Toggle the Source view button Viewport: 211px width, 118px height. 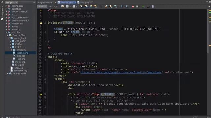(x=42, y=6)
